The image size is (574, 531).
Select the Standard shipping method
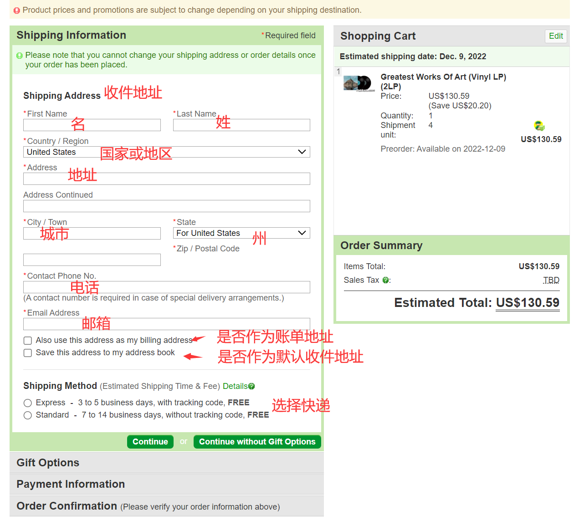click(x=27, y=415)
